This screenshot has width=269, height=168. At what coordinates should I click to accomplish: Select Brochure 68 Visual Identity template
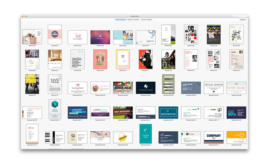point(78,59)
